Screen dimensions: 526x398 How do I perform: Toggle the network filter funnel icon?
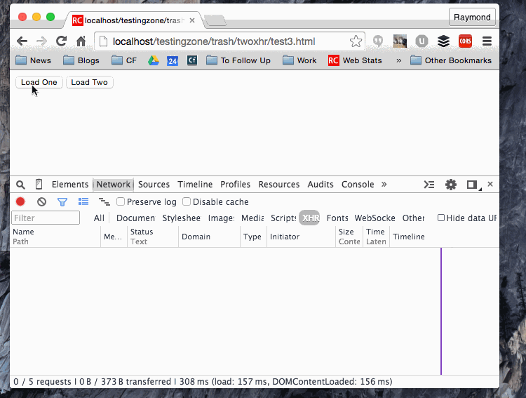(62, 202)
